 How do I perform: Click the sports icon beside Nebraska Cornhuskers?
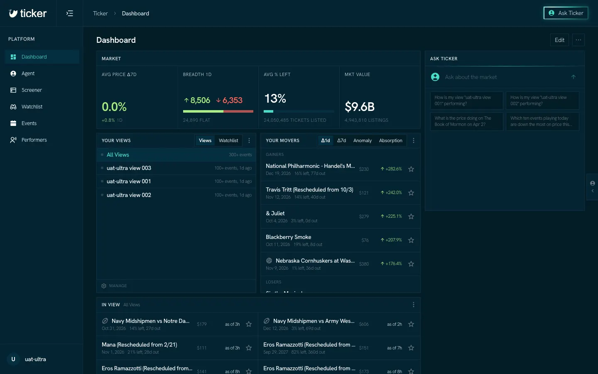269,261
